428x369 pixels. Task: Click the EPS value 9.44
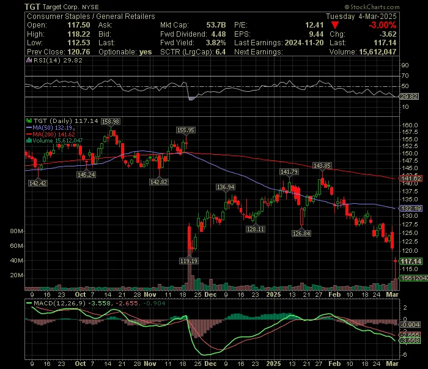point(316,34)
